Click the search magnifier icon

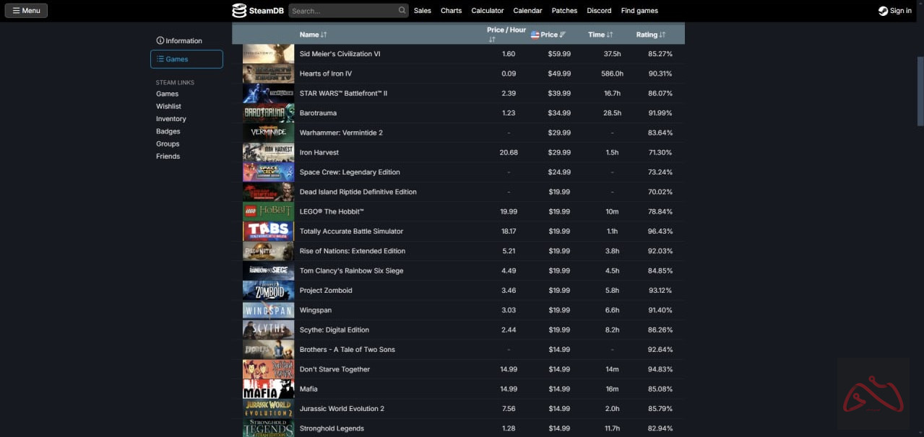click(402, 11)
